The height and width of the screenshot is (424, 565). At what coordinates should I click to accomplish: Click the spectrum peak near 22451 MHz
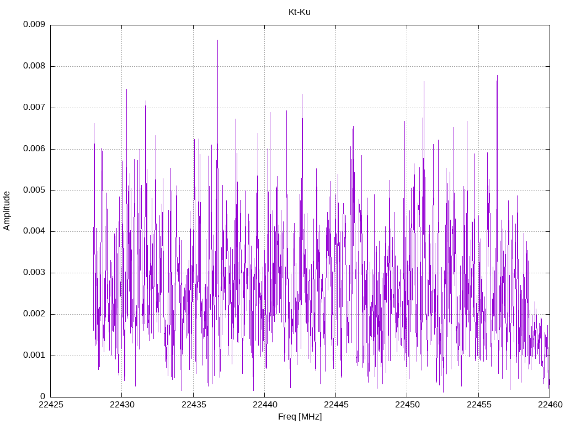coord(424,82)
